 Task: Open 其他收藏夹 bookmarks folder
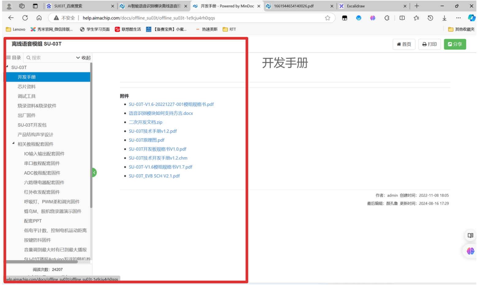click(x=461, y=29)
